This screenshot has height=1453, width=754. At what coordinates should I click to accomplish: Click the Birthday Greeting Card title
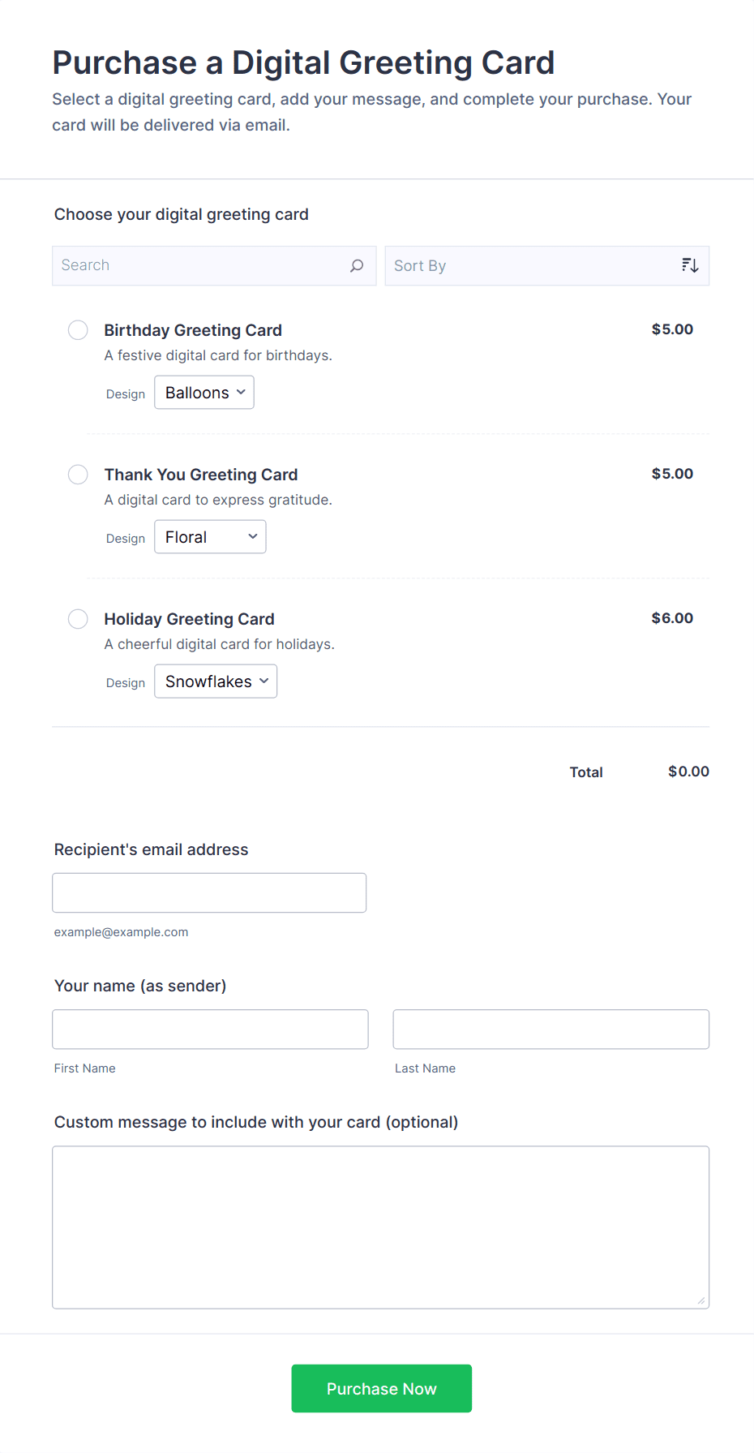tap(193, 330)
